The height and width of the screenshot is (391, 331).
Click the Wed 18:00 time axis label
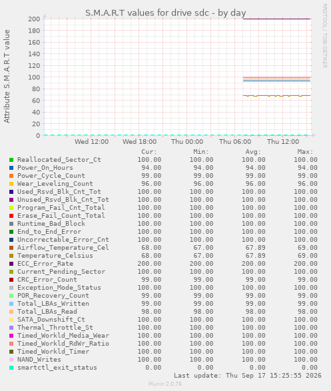click(x=140, y=142)
